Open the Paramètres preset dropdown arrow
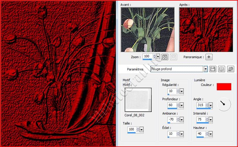The width and height of the screenshot is (238, 147). (206, 69)
